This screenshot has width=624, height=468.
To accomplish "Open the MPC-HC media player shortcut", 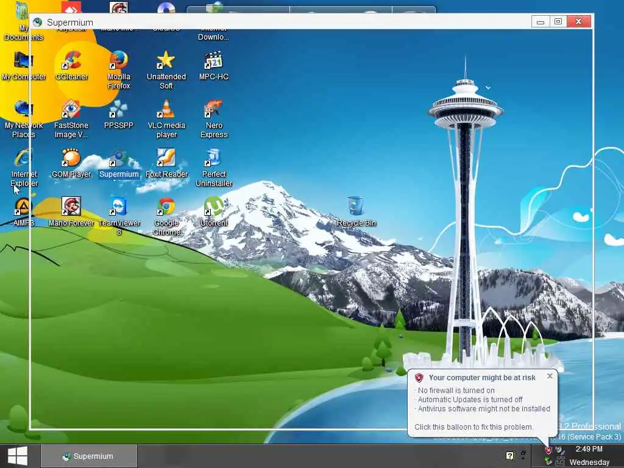I will tap(214, 66).
